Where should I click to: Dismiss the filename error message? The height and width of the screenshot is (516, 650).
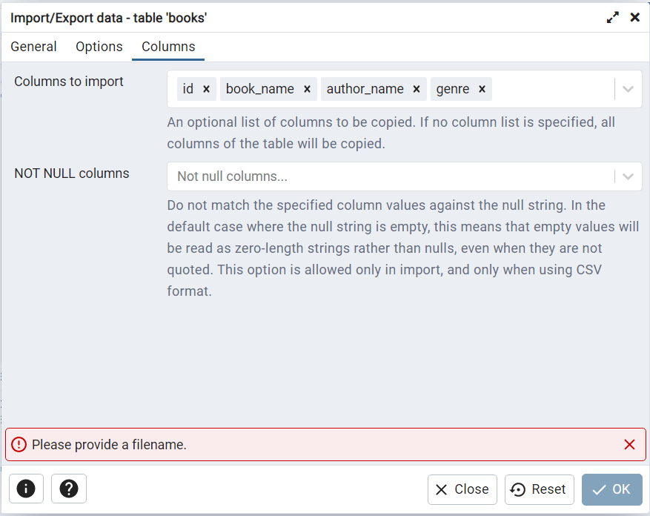click(x=629, y=445)
